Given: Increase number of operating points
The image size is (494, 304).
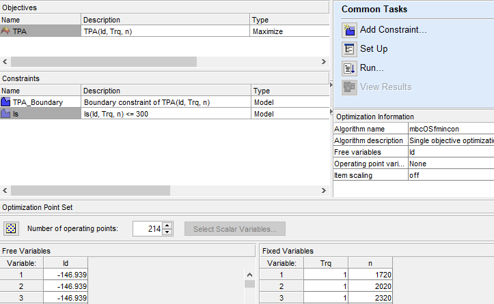Looking at the screenshot, I should (x=168, y=226).
